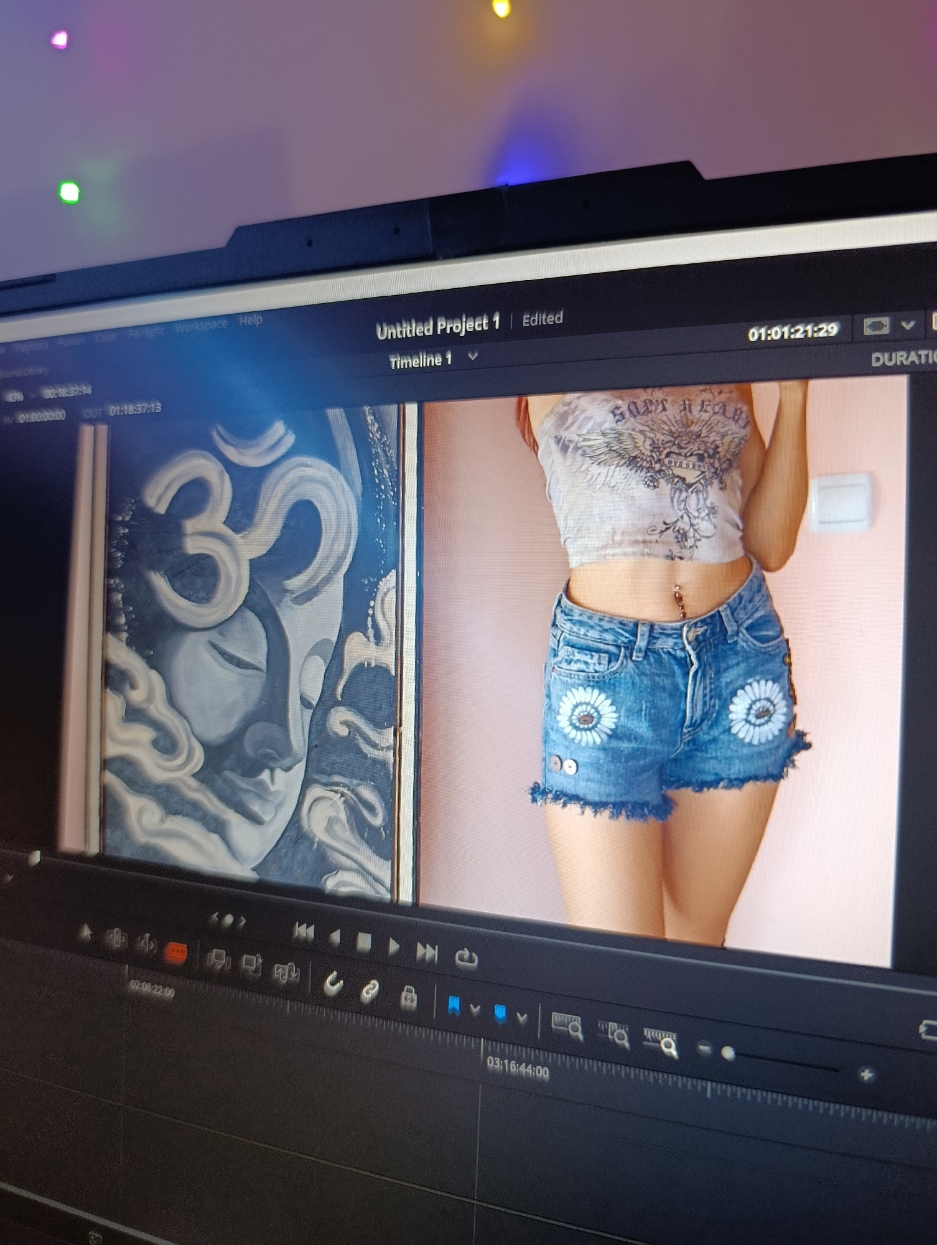Toggle the Position Lock padlock
The height and width of the screenshot is (1245, 937).
(408, 997)
